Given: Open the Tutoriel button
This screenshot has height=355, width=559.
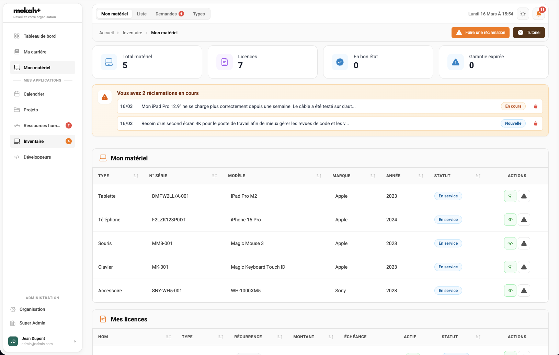Looking at the screenshot, I should coord(528,33).
